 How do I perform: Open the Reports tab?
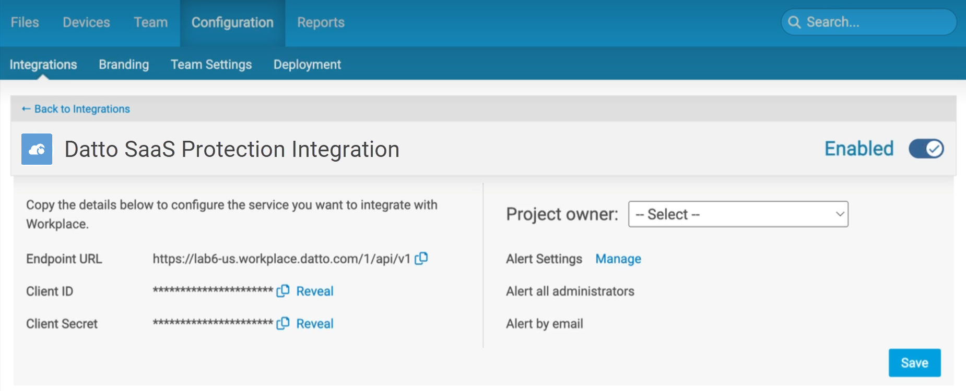[321, 22]
